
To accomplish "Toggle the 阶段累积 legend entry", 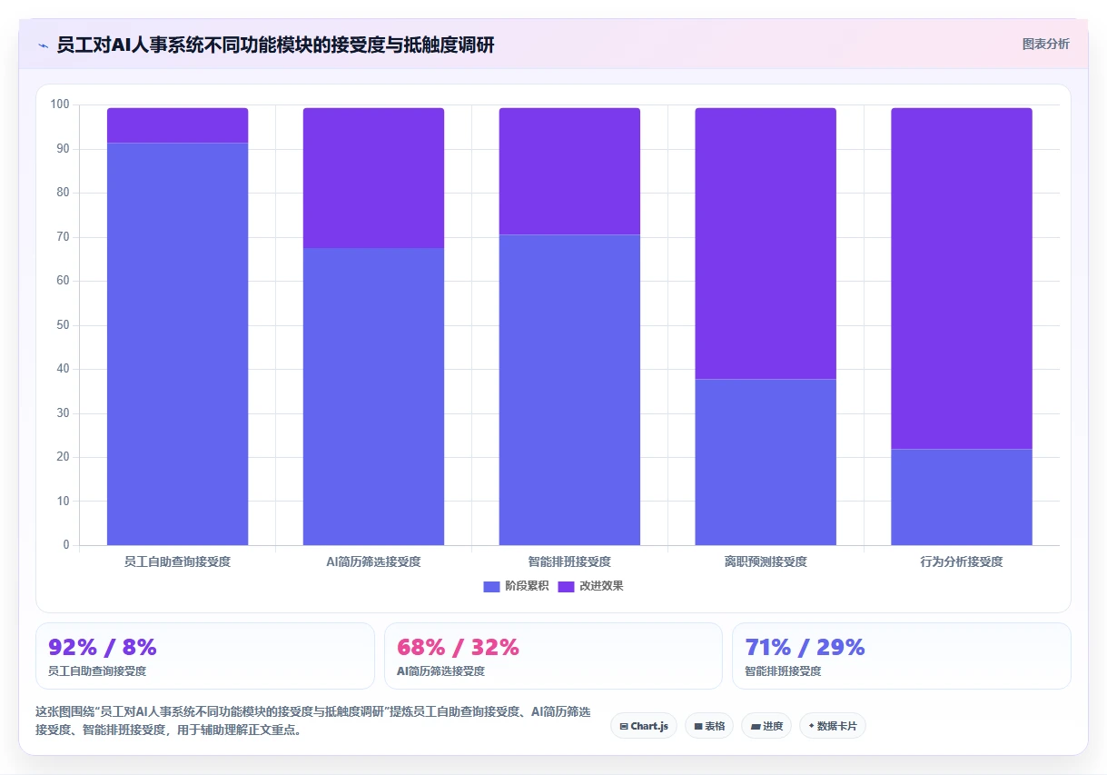I will click(x=516, y=586).
